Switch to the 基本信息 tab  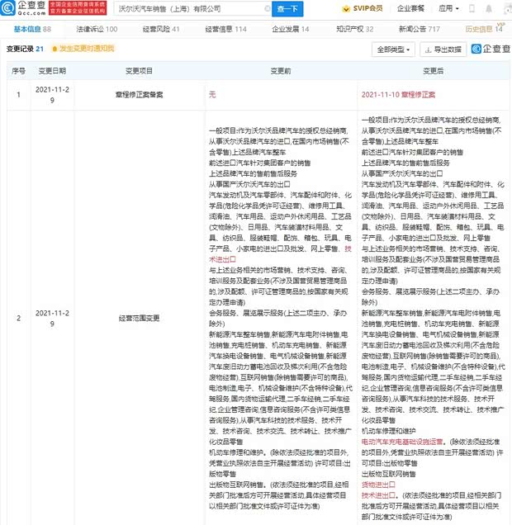32,29
